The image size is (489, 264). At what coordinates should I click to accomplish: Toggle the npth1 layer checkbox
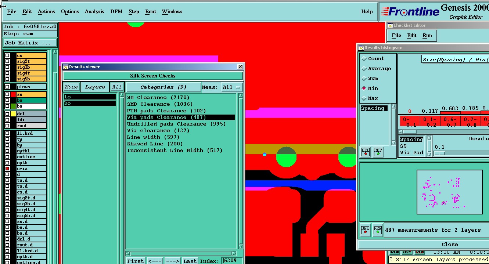7,151
